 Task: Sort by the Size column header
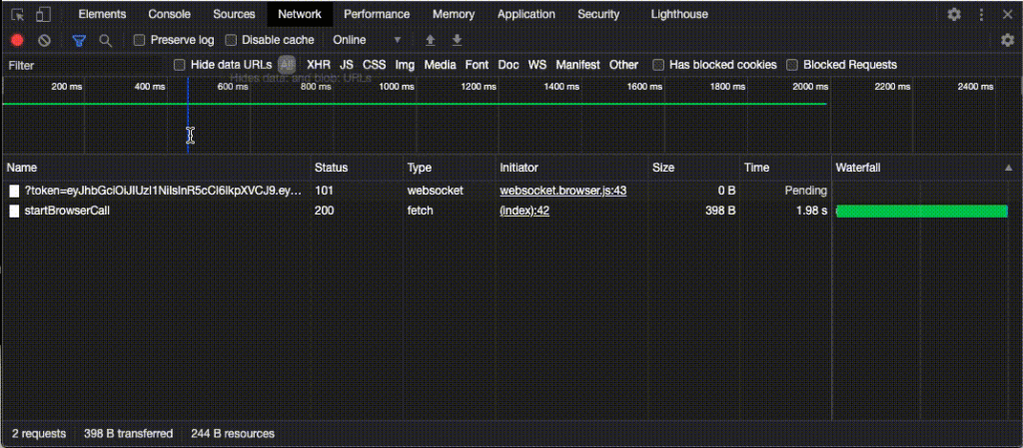(x=694, y=168)
